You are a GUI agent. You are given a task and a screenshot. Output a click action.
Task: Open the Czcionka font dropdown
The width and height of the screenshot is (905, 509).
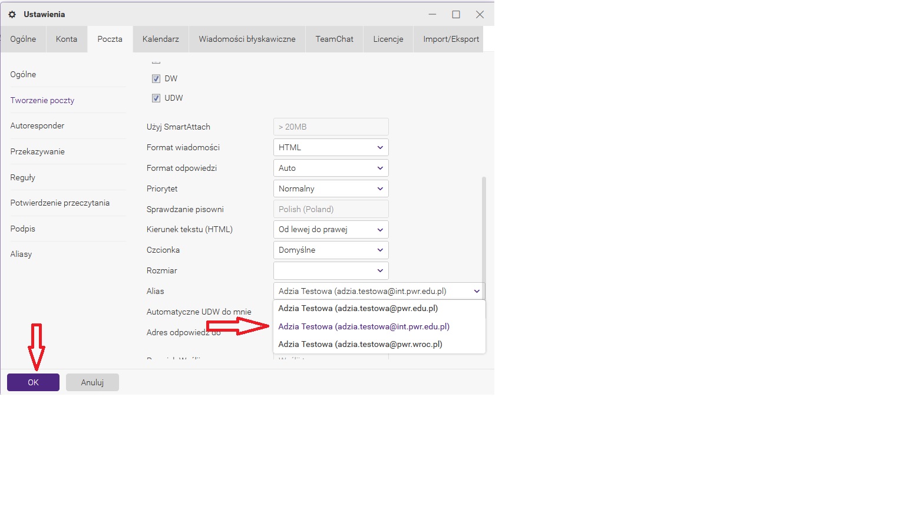tap(331, 250)
